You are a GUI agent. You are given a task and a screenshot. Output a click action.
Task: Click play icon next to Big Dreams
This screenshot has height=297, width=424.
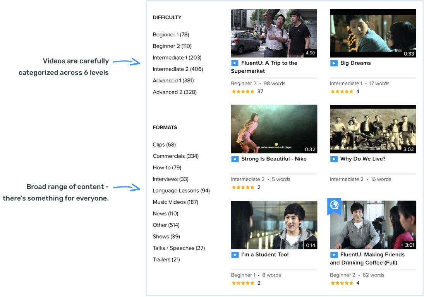(x=334, y=63)
